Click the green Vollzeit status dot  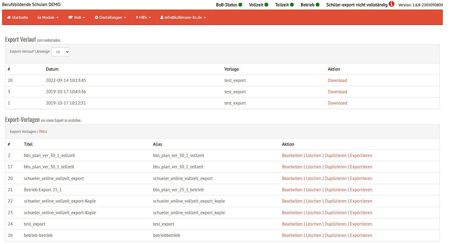tap(266, 5)
